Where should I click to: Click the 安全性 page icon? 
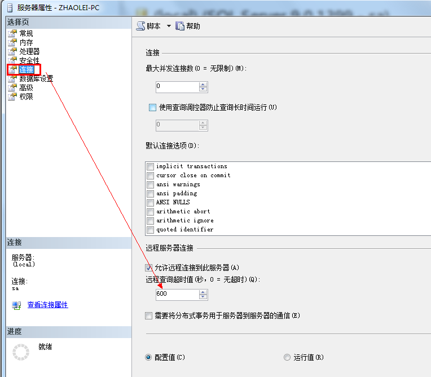pyautogui.click(x=12, y=60)
